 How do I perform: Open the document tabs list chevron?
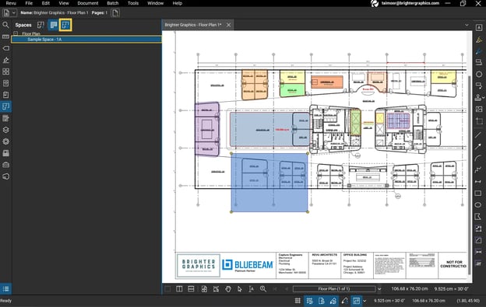point(467,25)
